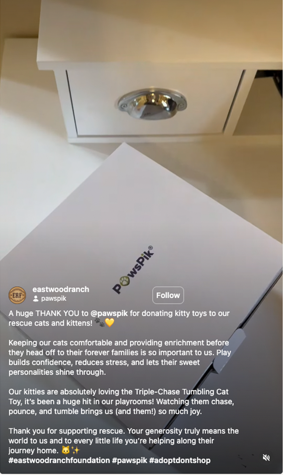Image resolution: width=283 pixels, height=475 pixels.
Task: Click the 'Thank you for supporting rescue' line
Action: point(67,431)
